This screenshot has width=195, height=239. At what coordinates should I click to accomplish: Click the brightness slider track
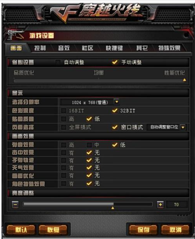click(88, 204)
